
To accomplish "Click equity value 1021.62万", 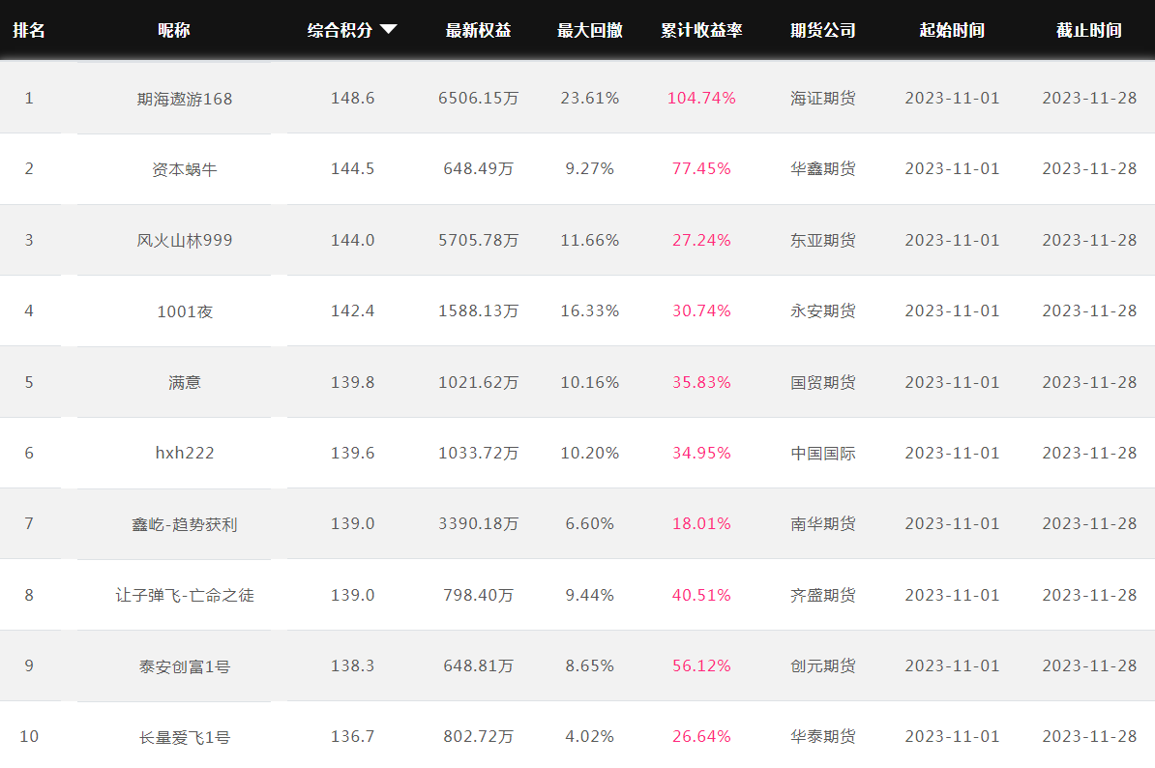I will click(x=479, y=382).
